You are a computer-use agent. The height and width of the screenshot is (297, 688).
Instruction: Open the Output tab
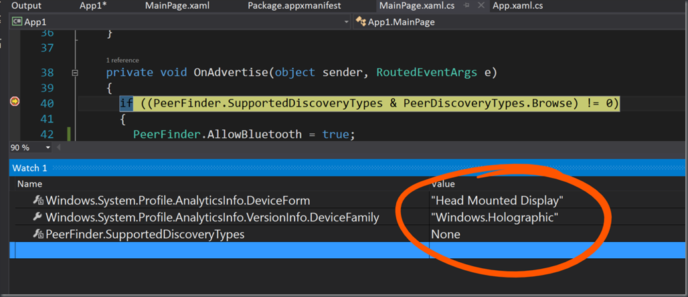26,6
